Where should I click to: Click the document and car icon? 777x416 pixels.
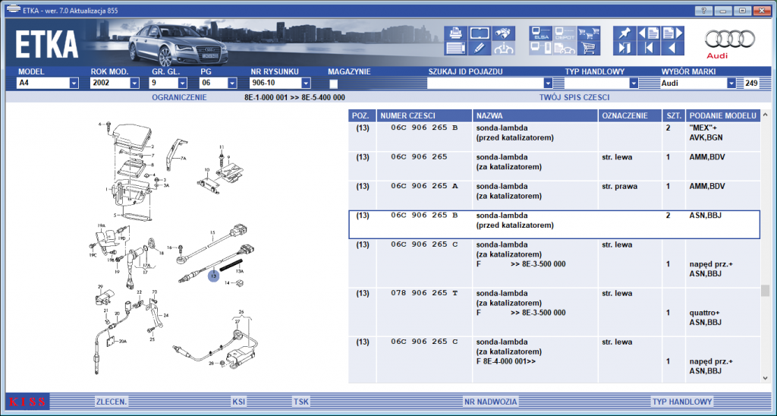565,48
